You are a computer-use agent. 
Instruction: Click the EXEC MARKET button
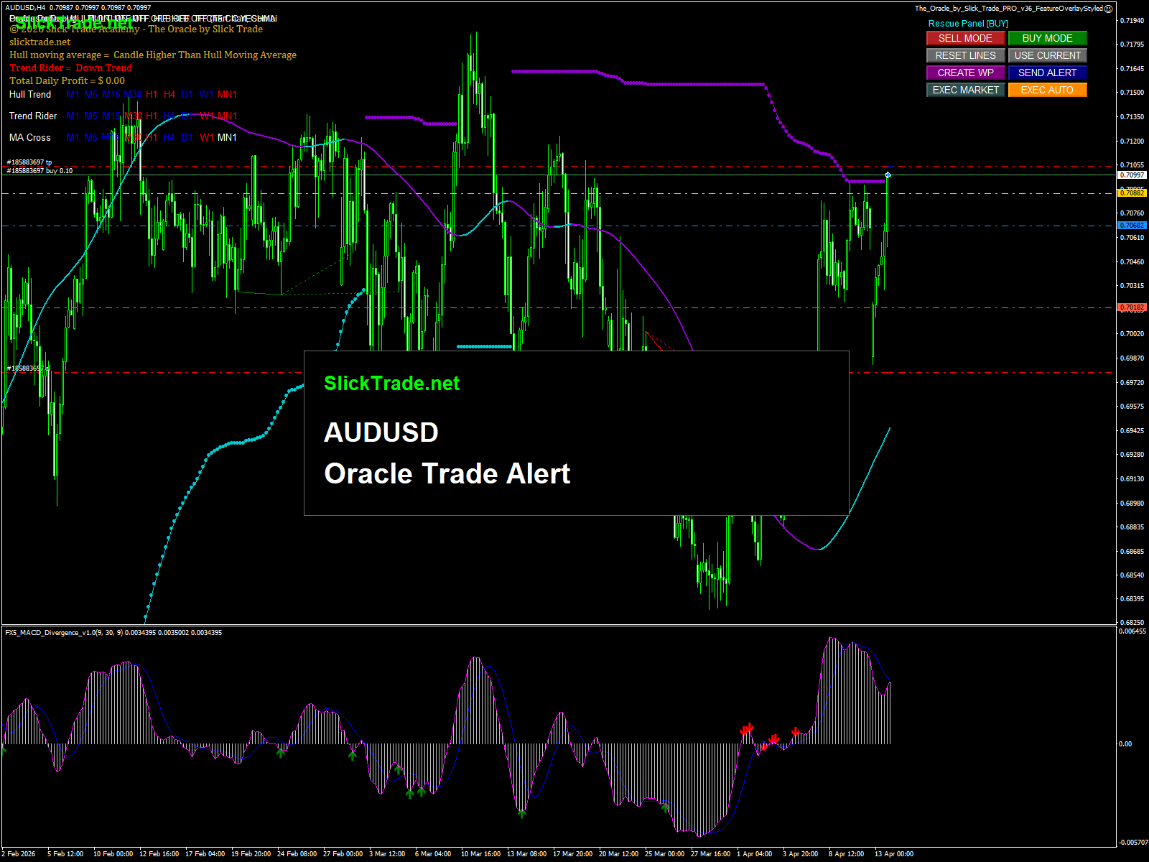click(965, 90)
